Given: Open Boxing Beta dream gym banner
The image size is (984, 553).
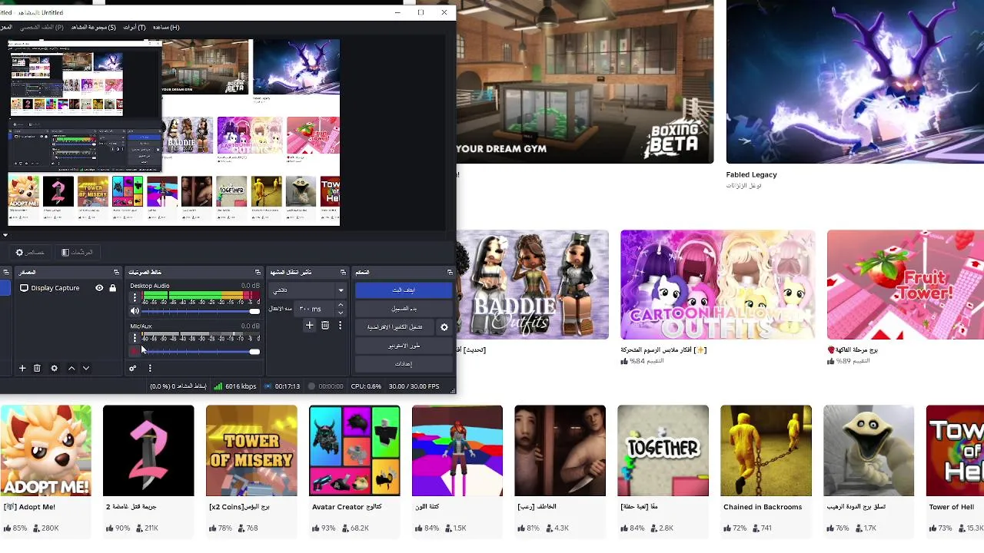Looking at the screenshot, I should (585, 81).
